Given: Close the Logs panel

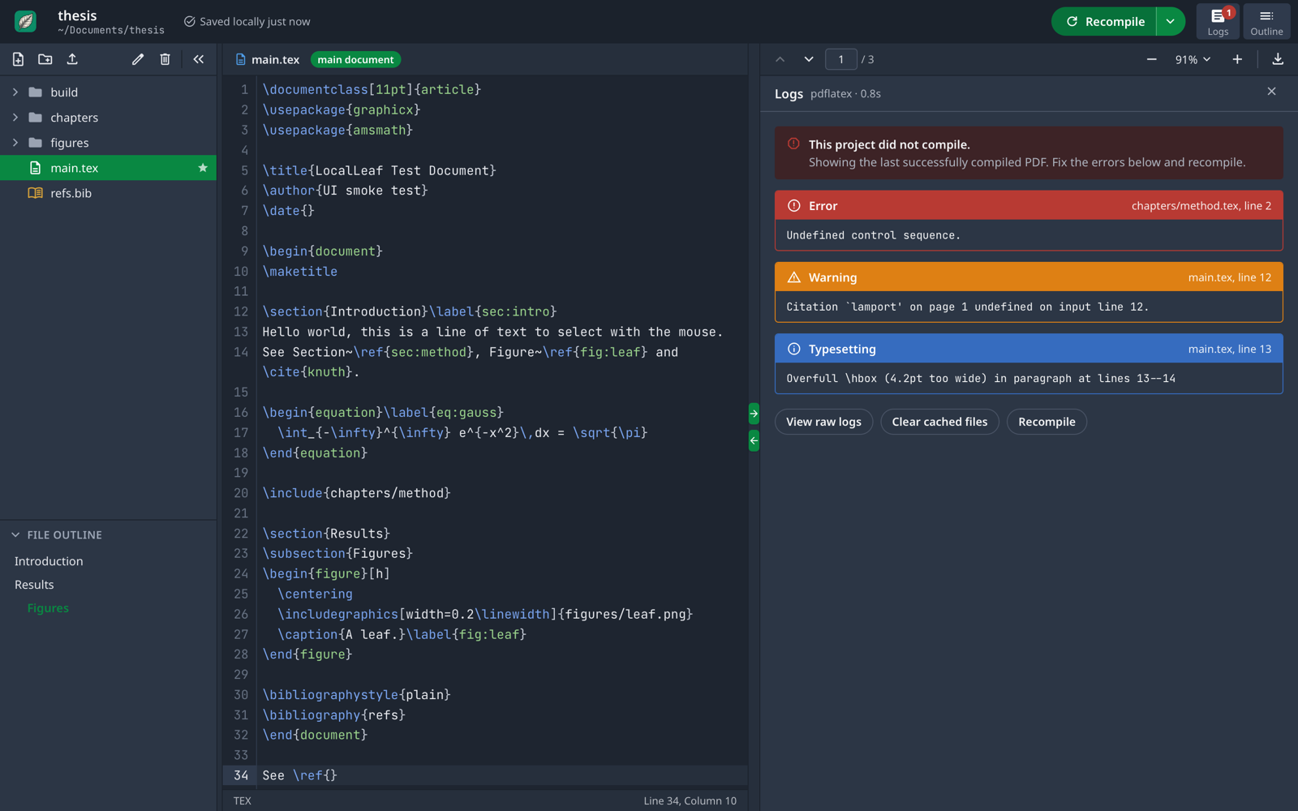Looking at the screenshot, I should tap(1271, 92).
